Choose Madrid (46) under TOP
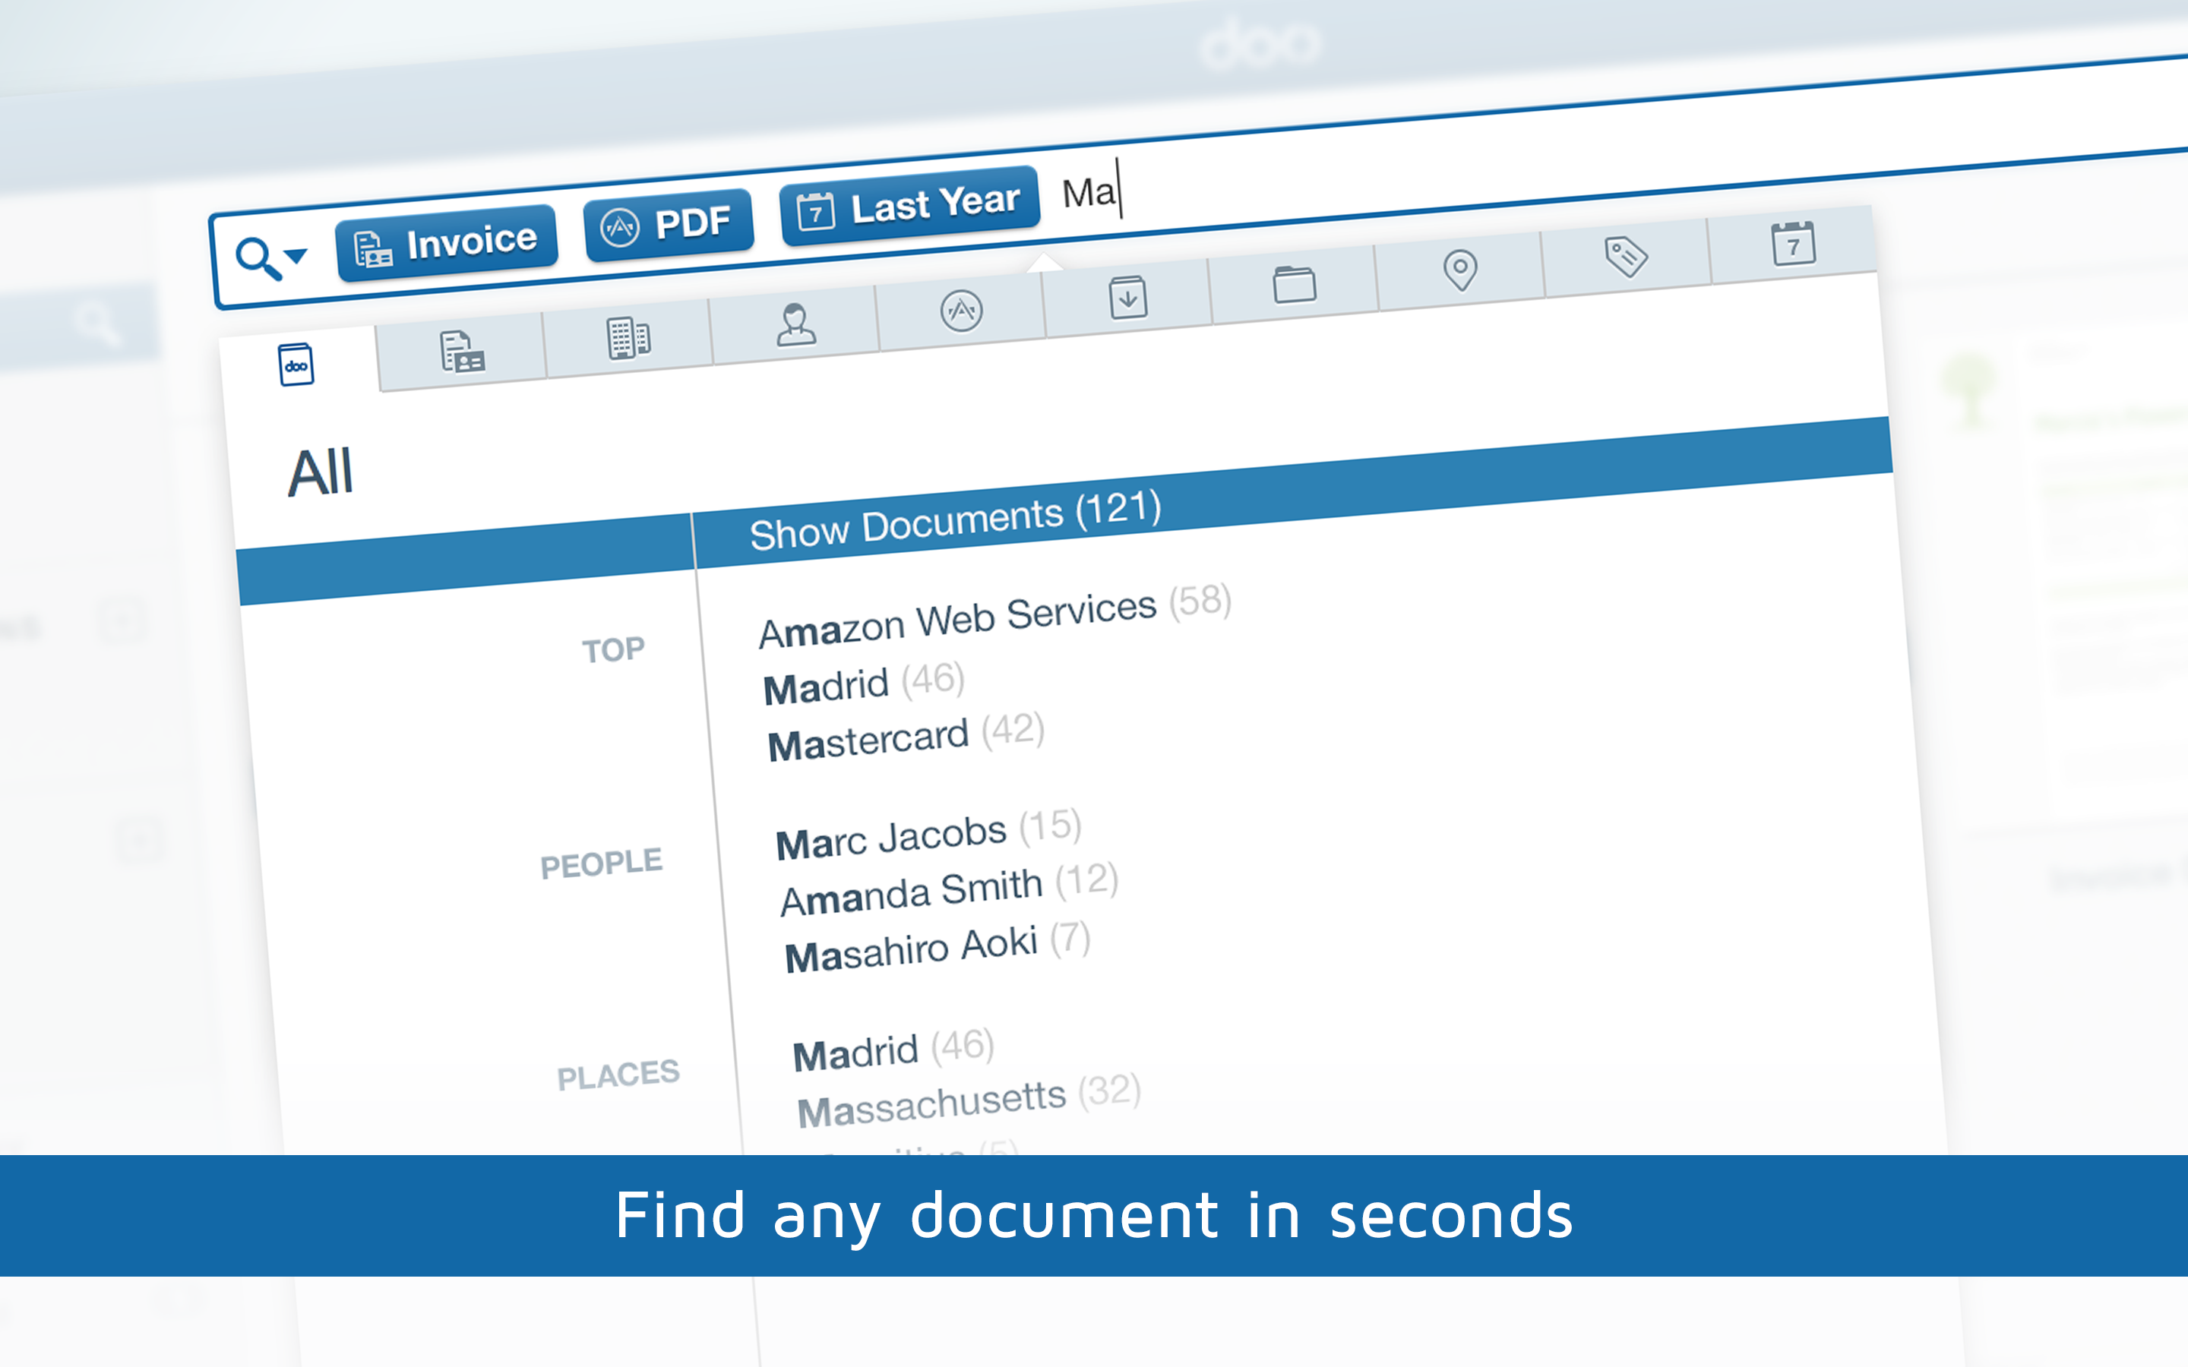This screenshot has height=1367, width=2188. (x=864, y=683)
